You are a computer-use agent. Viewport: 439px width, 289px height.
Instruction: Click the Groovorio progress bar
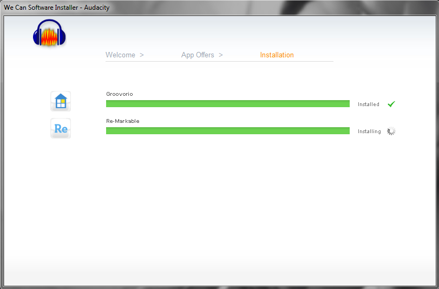coord(228,103)
